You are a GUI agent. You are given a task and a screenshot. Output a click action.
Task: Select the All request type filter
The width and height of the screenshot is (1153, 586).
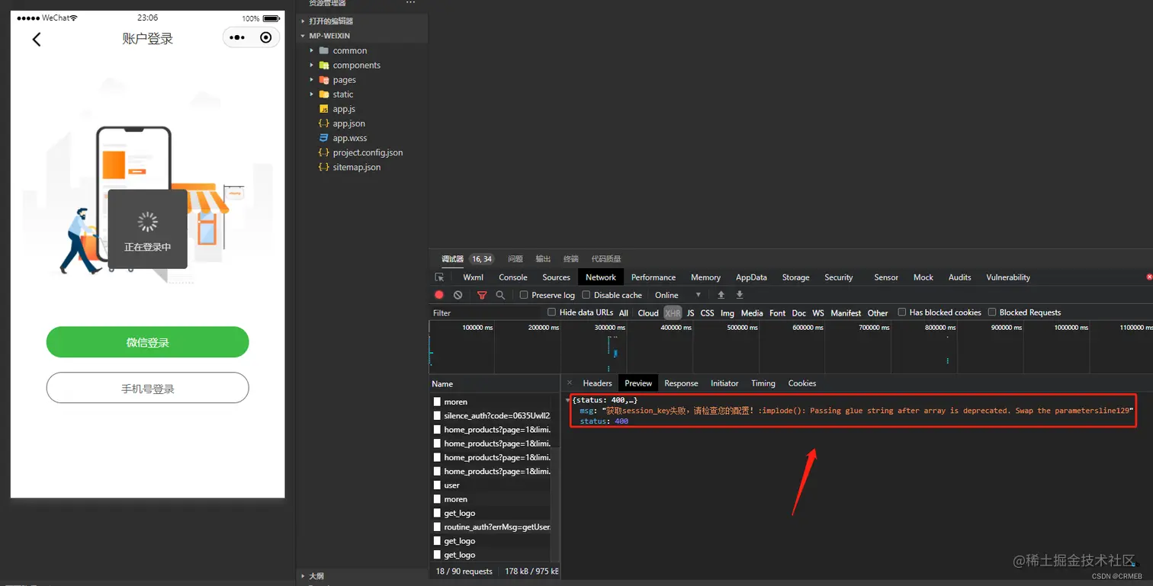(624, 313)
